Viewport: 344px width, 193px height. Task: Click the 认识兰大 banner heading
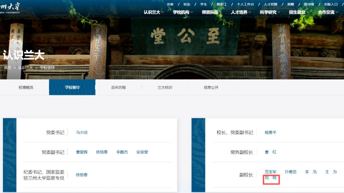click(24, 55)
